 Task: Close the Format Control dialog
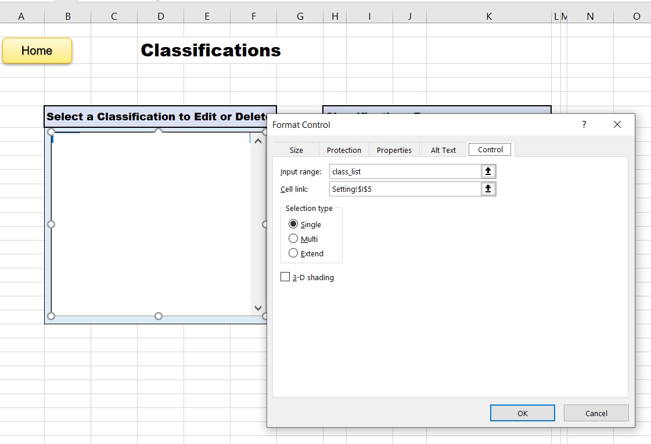(617, 124)
